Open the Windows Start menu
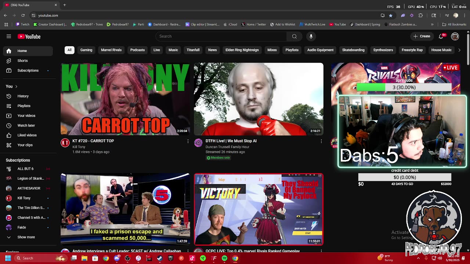470x264 pixels. point(8,258)
